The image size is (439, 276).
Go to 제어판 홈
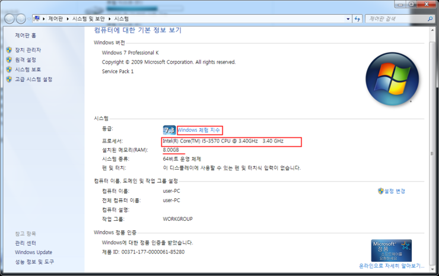(26, 35)
